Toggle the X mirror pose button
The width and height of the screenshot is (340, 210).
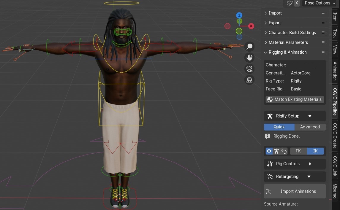[x=297, y=3]
